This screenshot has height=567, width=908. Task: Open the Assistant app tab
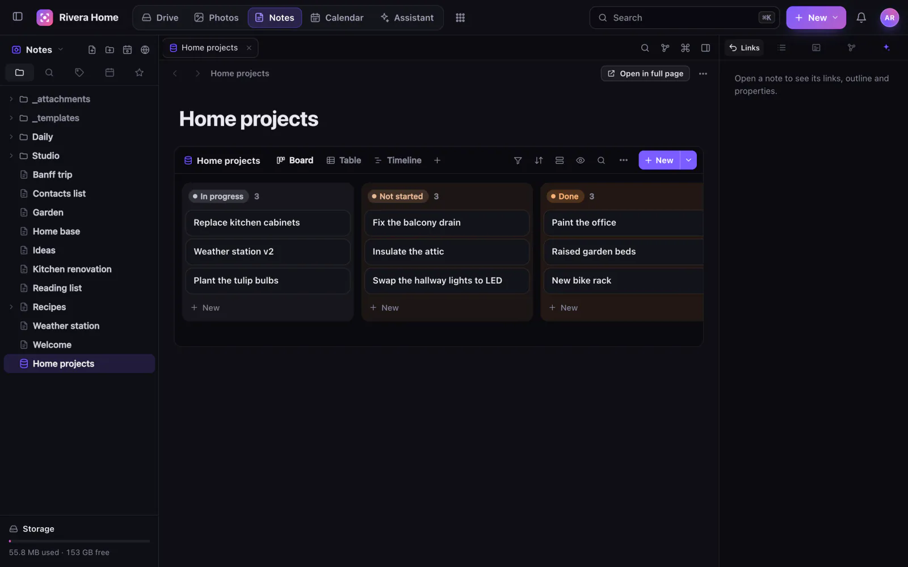coord(407,18)
